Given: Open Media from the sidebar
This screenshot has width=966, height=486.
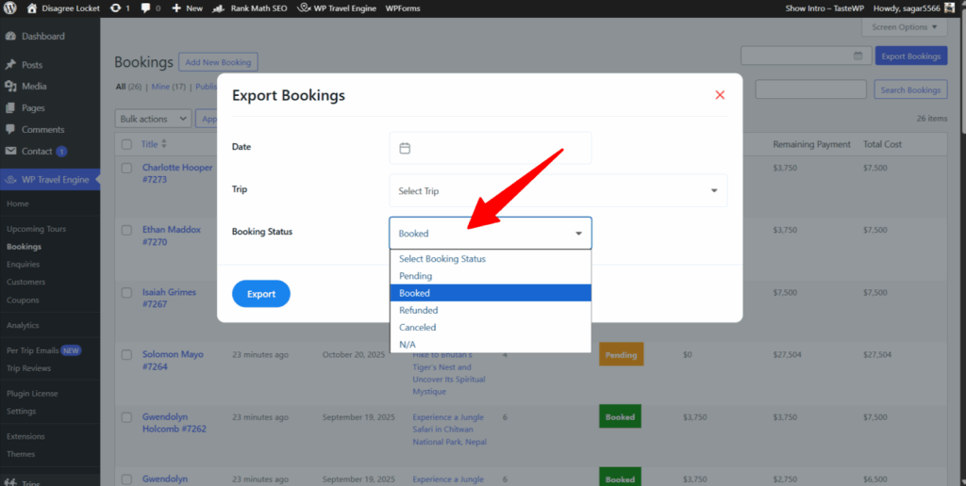Looking at the screenshot, I should 34,87.
